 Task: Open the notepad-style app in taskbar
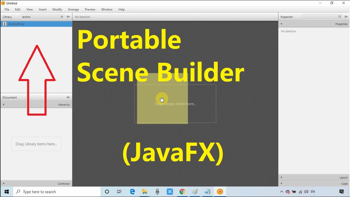pos(208,192)
